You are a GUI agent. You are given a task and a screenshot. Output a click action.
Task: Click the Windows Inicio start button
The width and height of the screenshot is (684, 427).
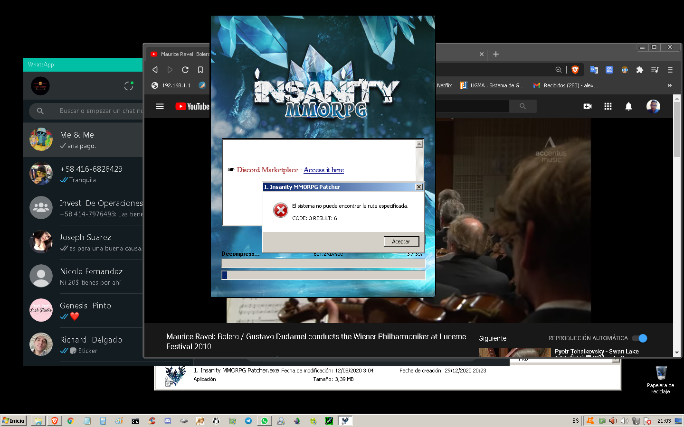click(14, 421)
